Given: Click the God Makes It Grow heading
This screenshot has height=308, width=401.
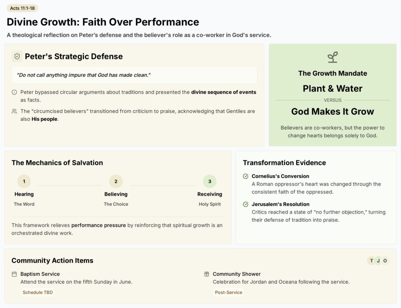Looking at the screenshot, I should pyautogui.click(x=332, y=112).
